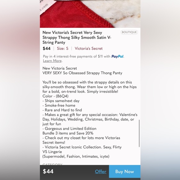
Task: Open the red satin product photo
Action: pyautogui.click(x=90, y=14)
